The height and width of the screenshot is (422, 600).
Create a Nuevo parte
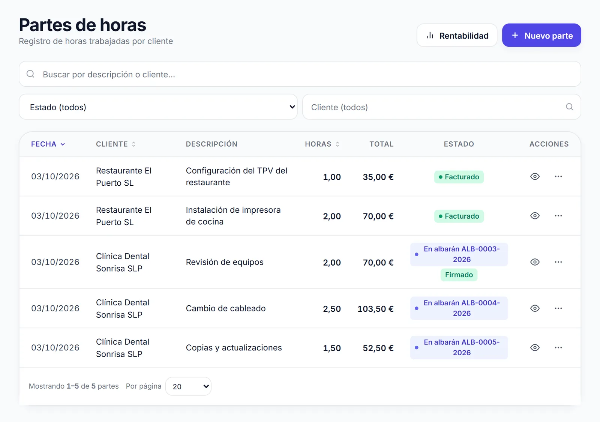(x=541, y=35)
